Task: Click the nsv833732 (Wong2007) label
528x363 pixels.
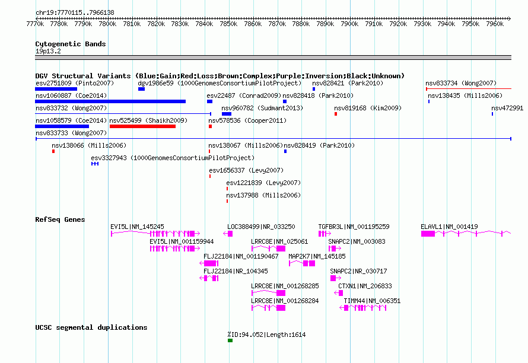Action: 71,108
